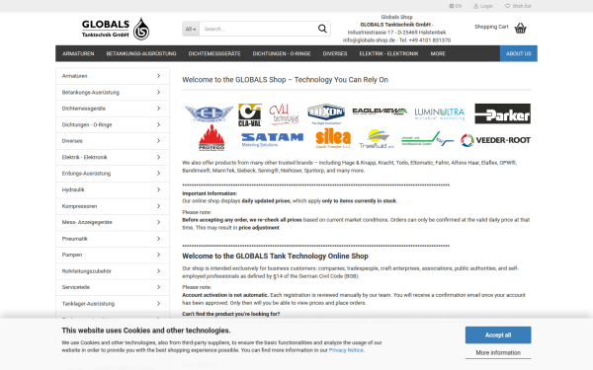Screen dimensions: 593x370
Task: Click the ABOUT US button
Action: 519,53
